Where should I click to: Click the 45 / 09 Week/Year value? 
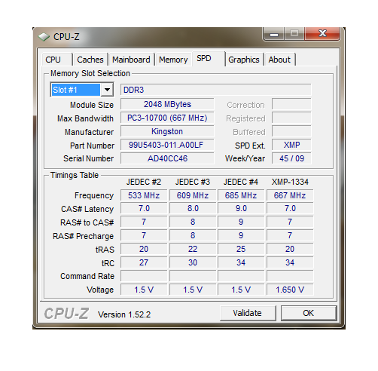291,158
